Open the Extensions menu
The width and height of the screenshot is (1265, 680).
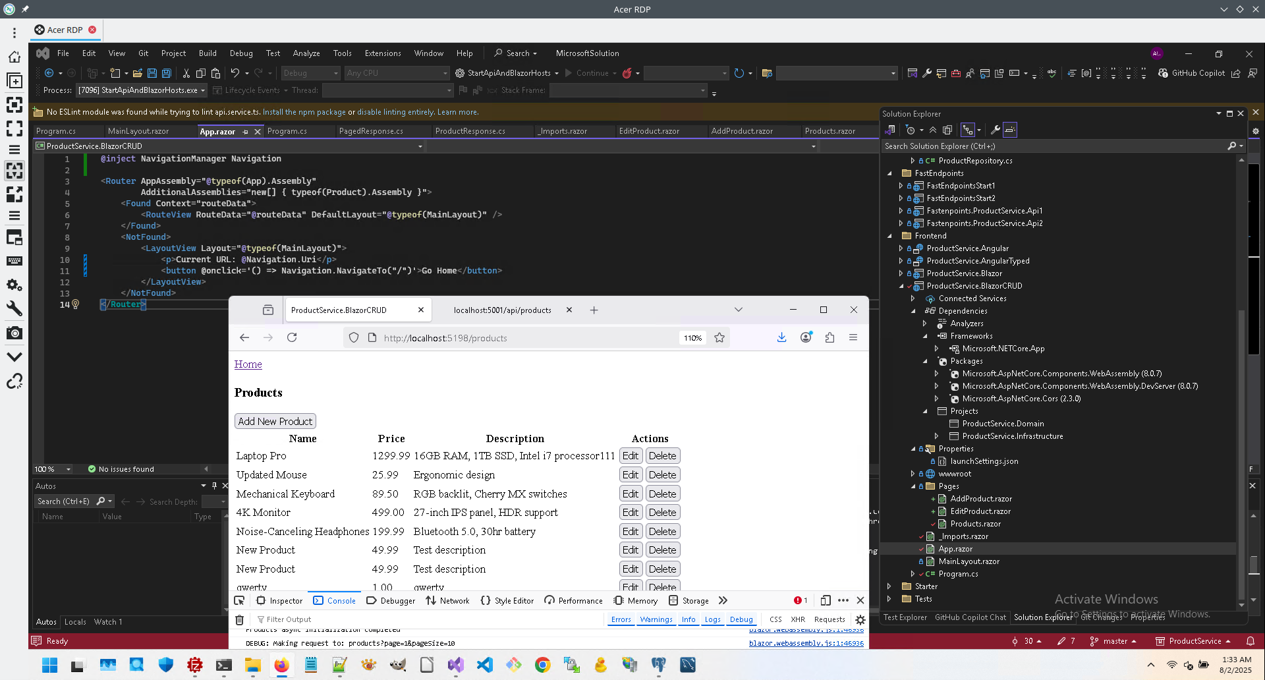(383, 53)
